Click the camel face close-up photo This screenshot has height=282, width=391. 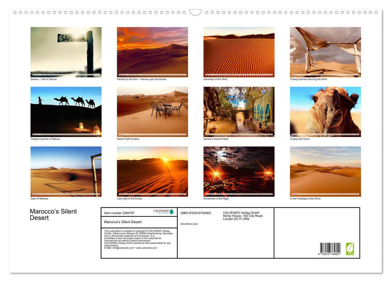(325, 112)
